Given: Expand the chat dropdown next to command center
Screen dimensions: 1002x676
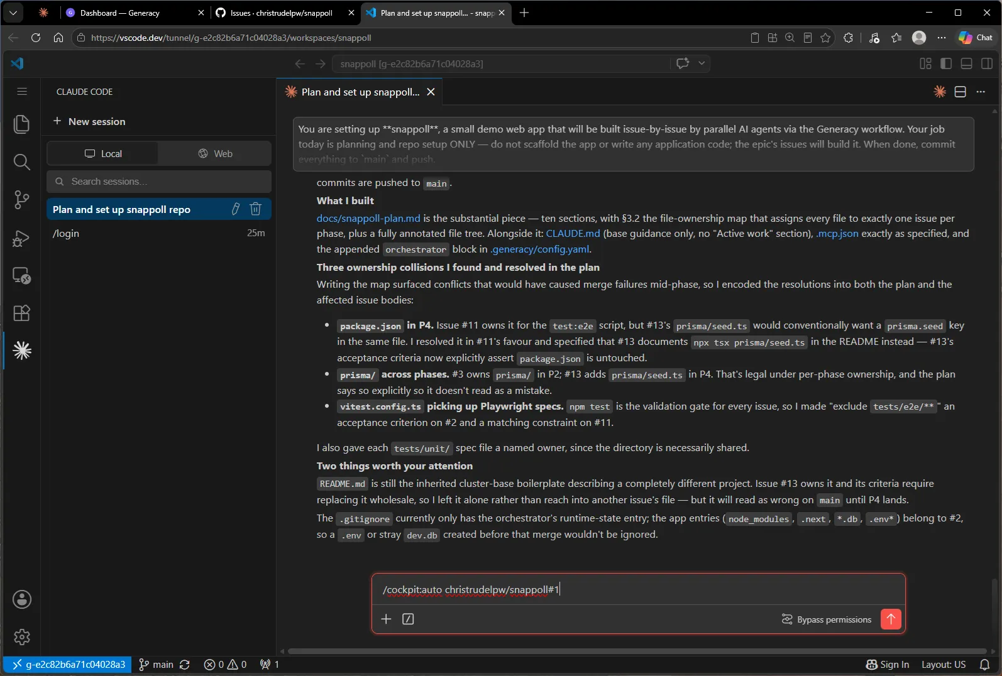Looking at the screenshot, I should coord(702,63).
